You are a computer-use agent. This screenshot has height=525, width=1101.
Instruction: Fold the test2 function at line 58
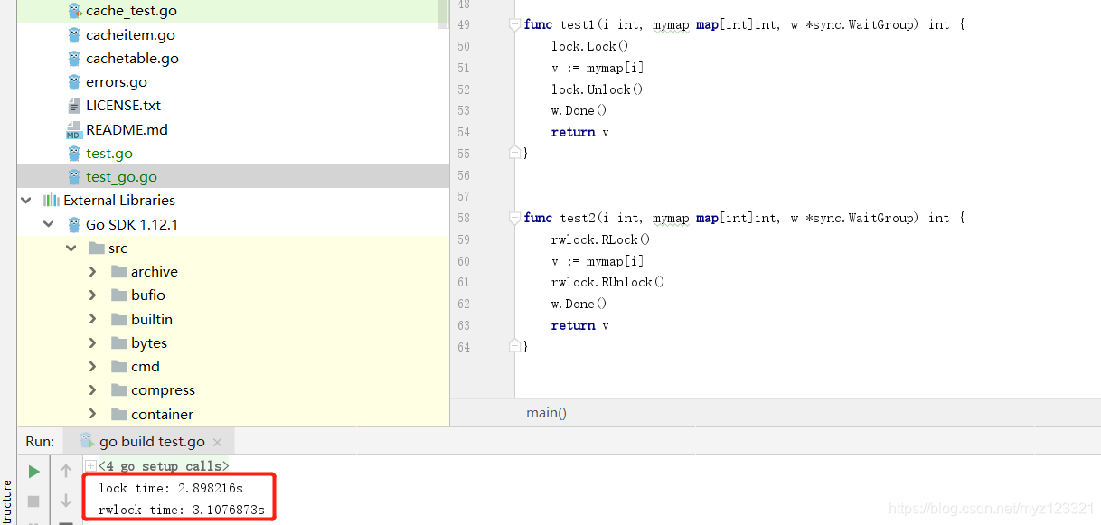point(514,218)
